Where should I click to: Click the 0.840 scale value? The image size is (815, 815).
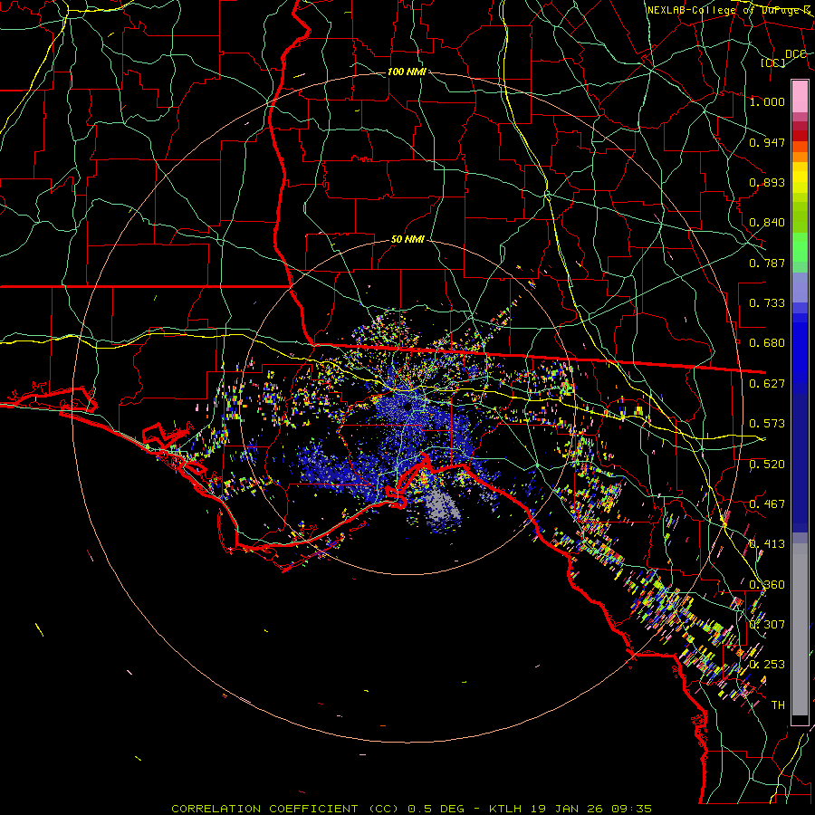(x=767, y=223)
